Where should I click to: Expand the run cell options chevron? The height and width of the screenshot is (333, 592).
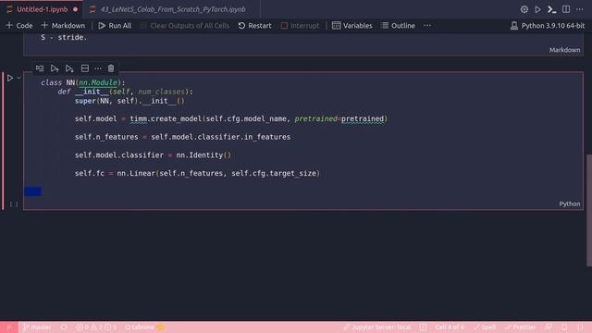tap(18, 78)
